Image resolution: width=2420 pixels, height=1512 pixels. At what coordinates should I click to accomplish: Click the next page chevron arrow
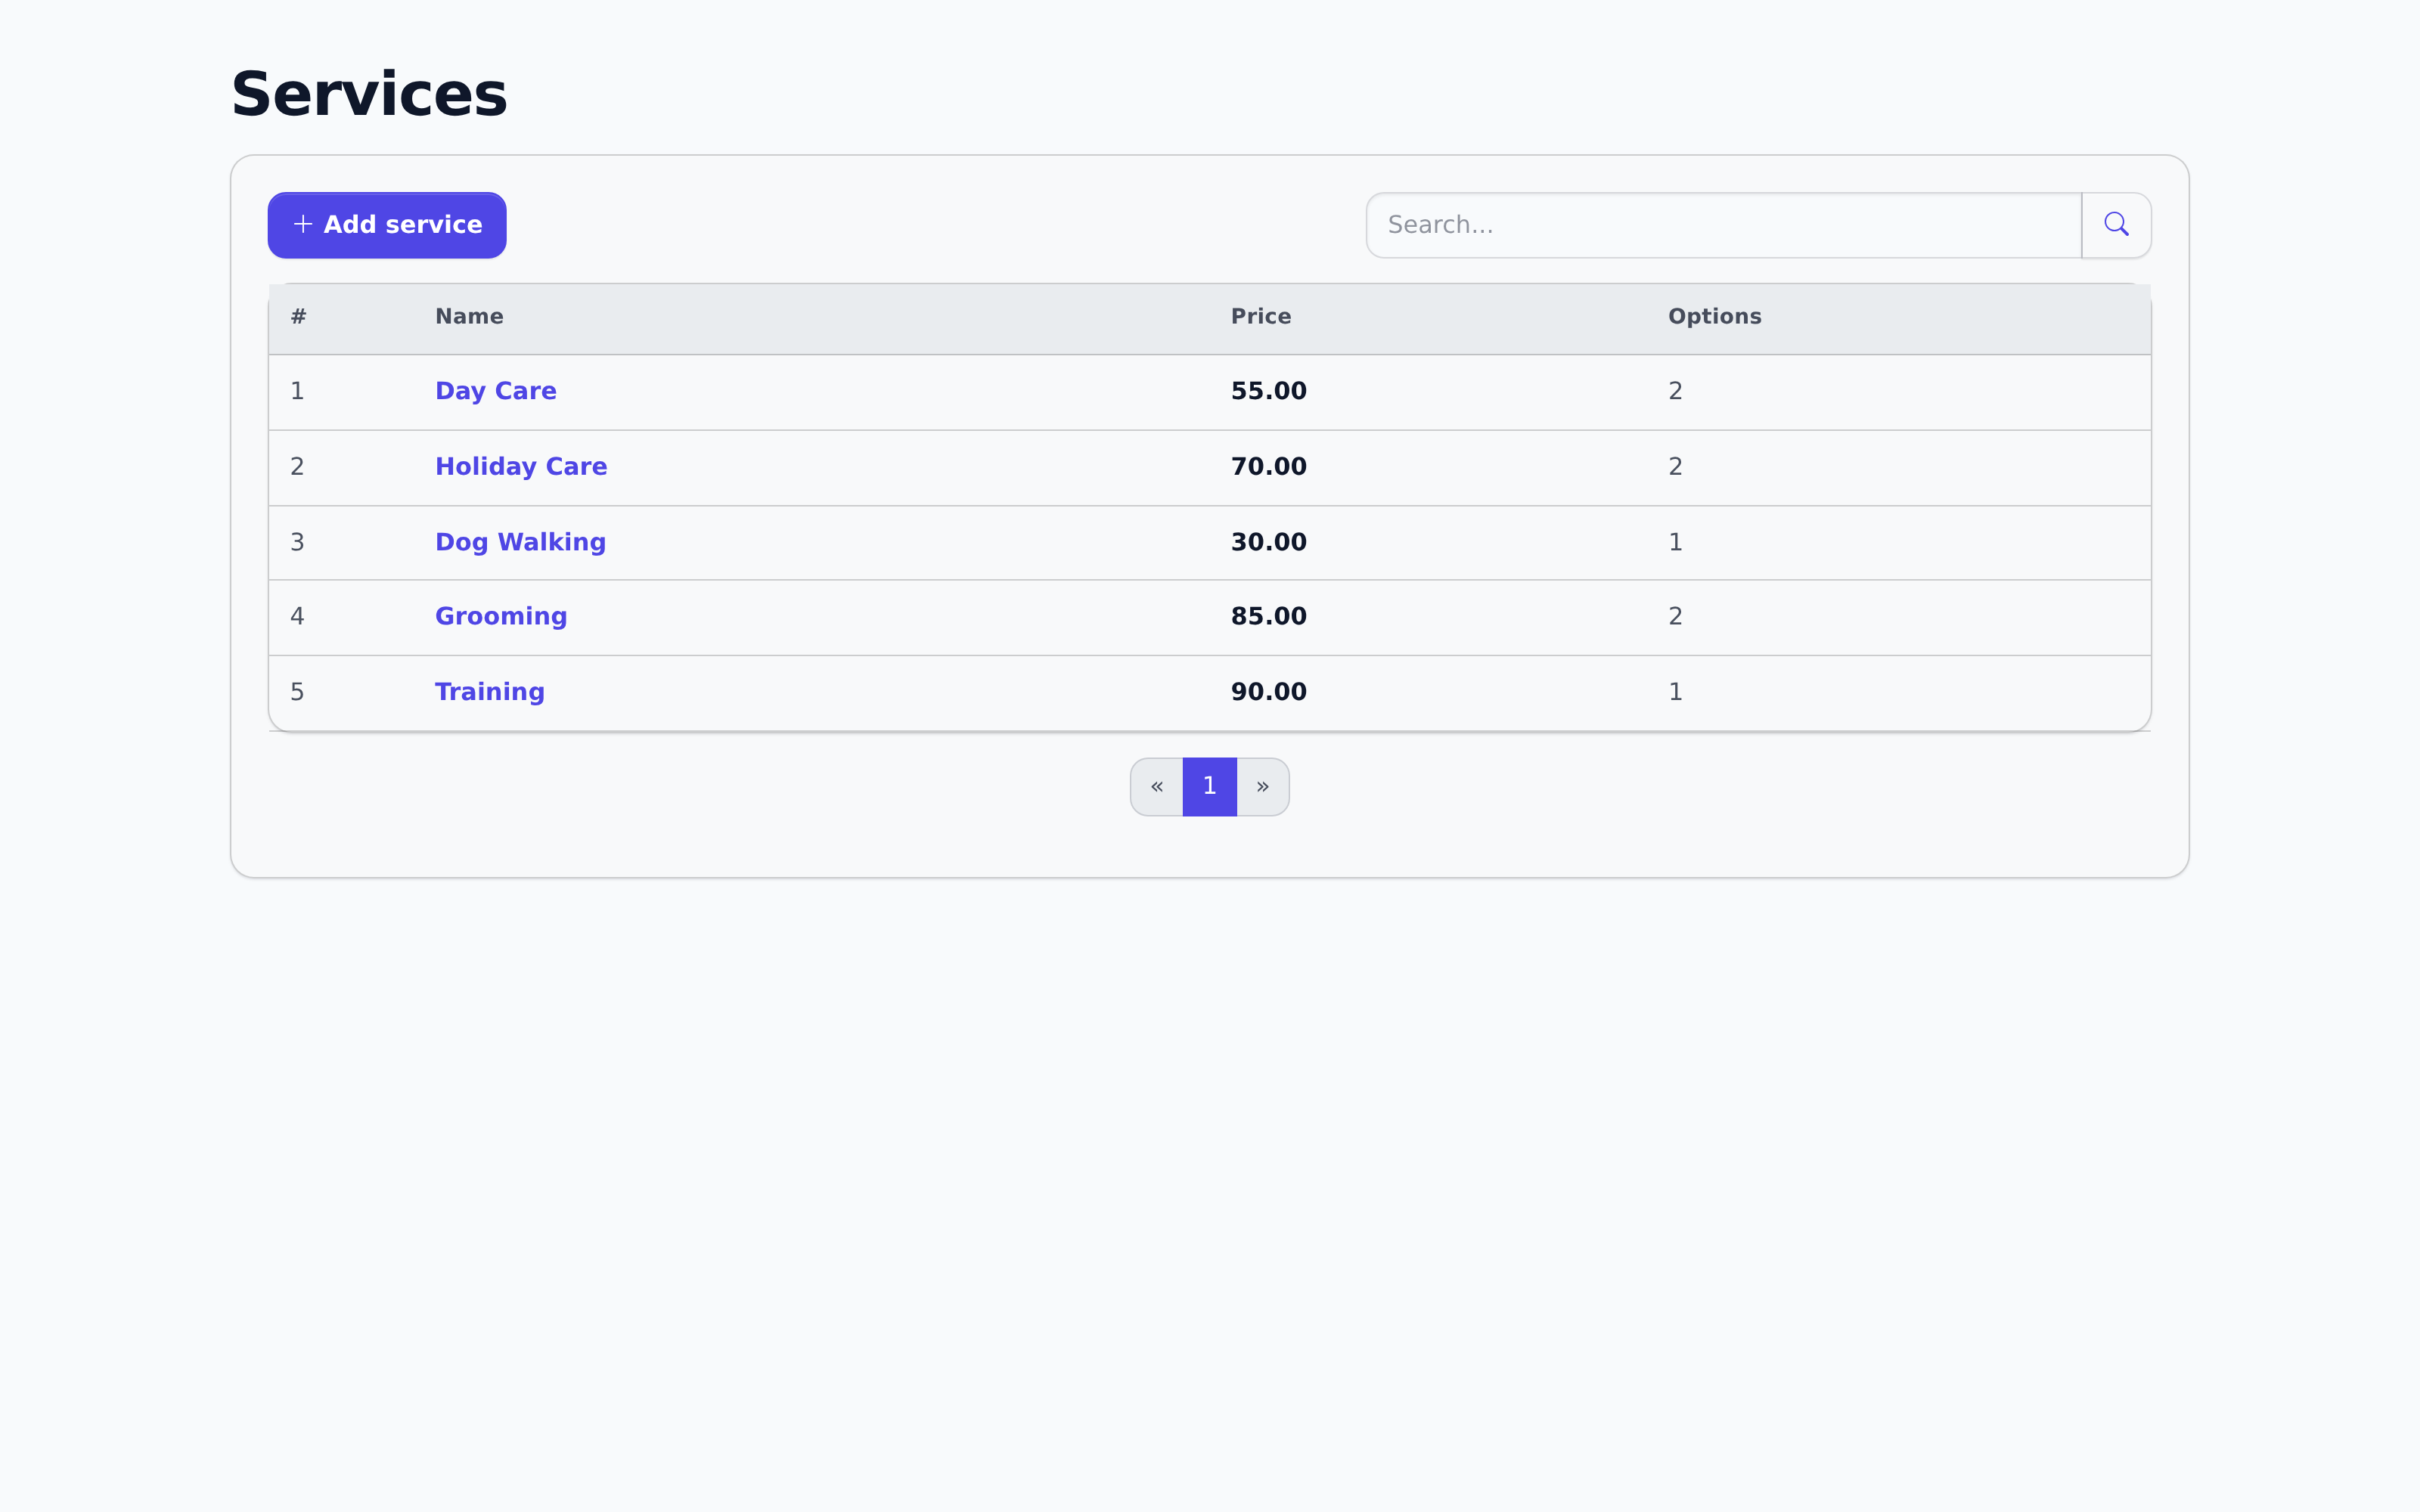1263,786
